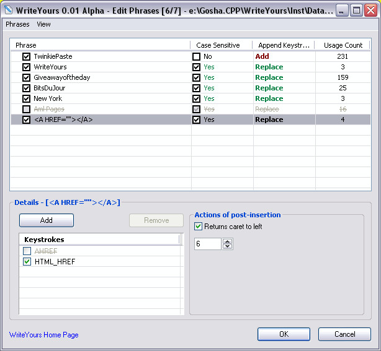
Task: Select the struck-out AmI Pages phrase
Action: [49, 109]
